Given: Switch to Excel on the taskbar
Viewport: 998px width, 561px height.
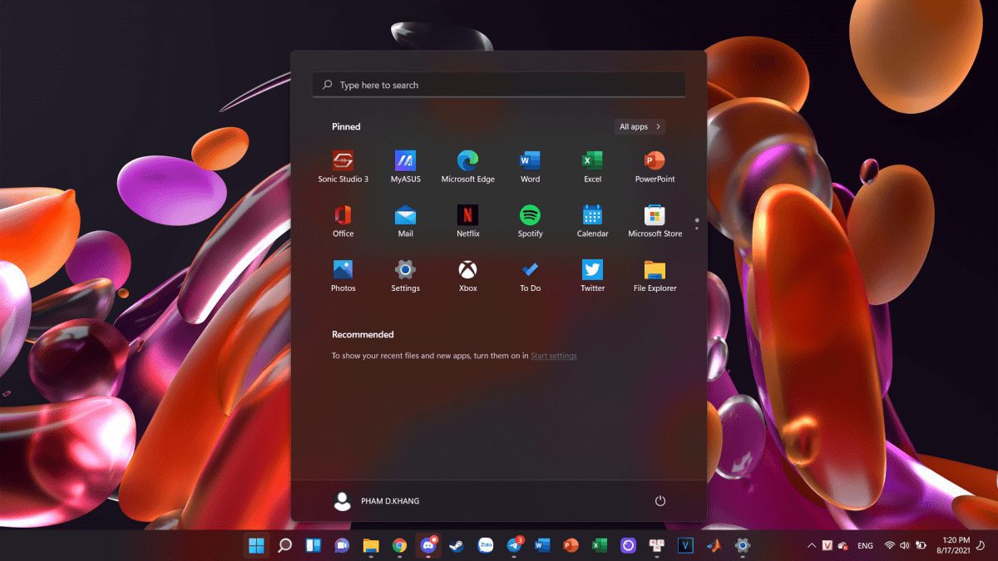Looking at the screenshot, I should 599,545.
